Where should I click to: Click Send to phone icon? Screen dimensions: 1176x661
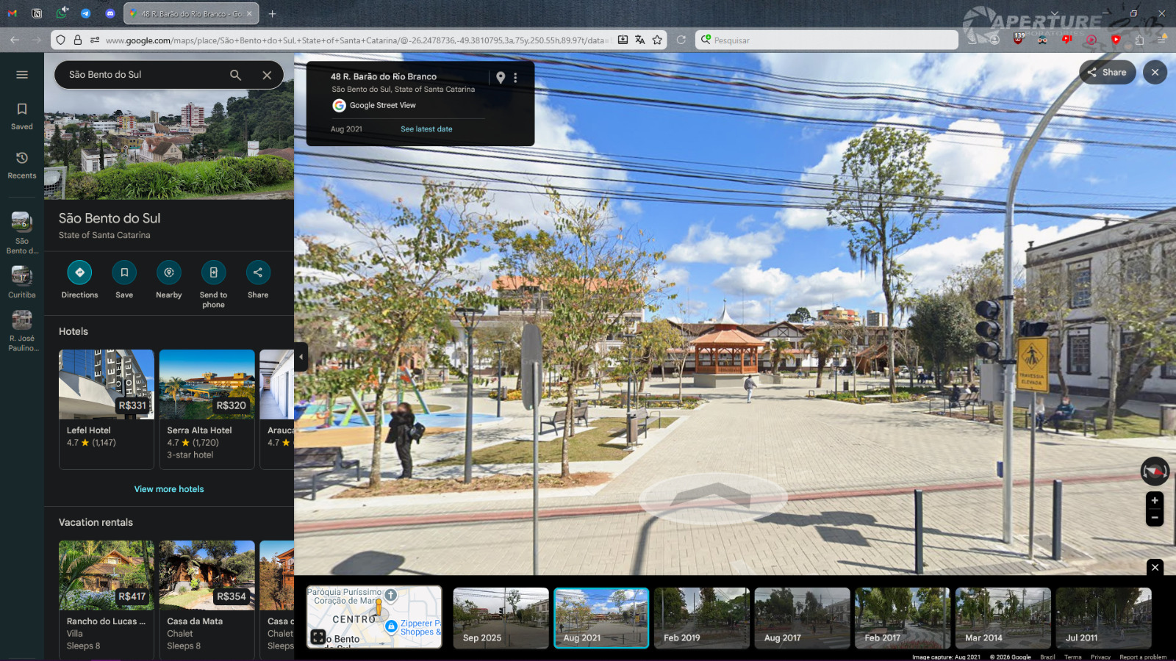pyautogui.click(x=213, y=272)
